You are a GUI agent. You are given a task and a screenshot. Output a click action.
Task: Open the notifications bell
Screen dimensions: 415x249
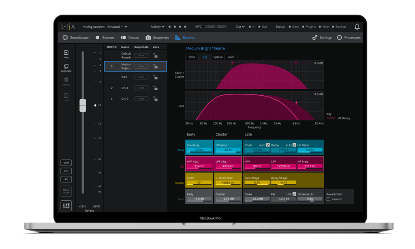pos(357,26)
